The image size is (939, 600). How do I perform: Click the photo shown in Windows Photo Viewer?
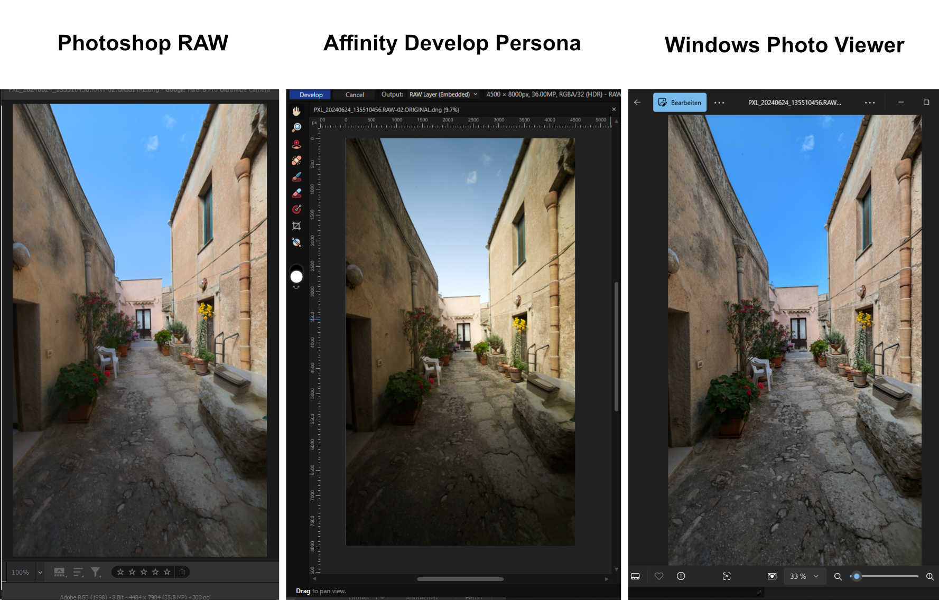(x=794, y=340)
